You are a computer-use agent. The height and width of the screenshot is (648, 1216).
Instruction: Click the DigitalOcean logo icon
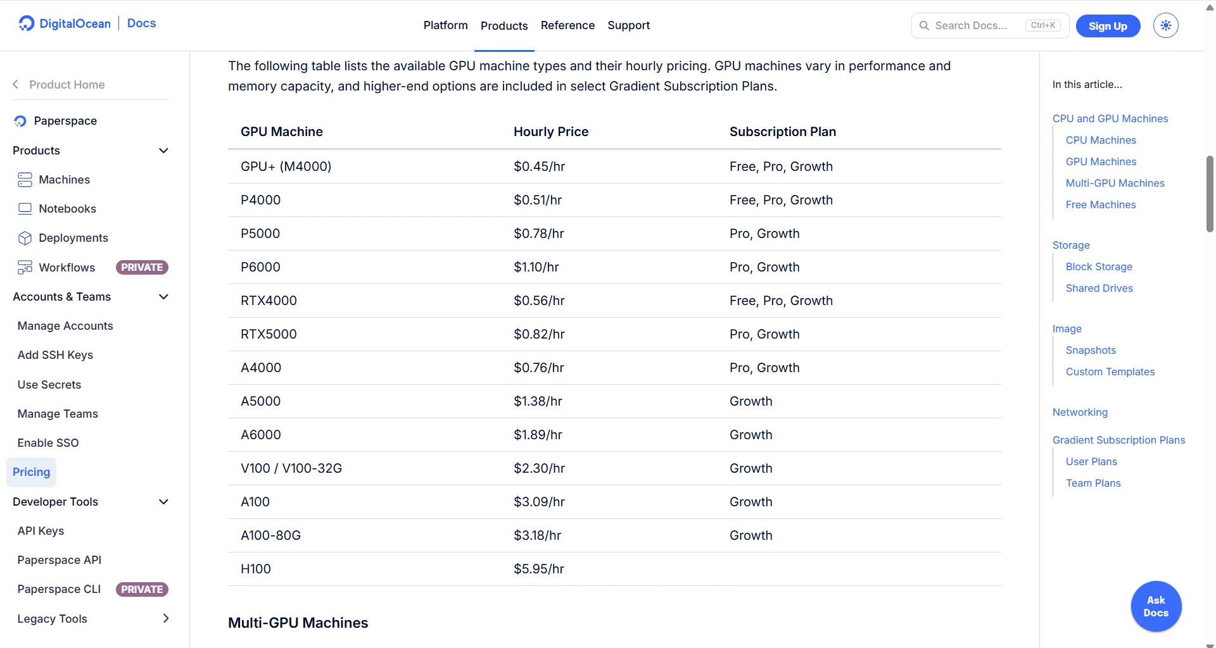click(27, 23)
